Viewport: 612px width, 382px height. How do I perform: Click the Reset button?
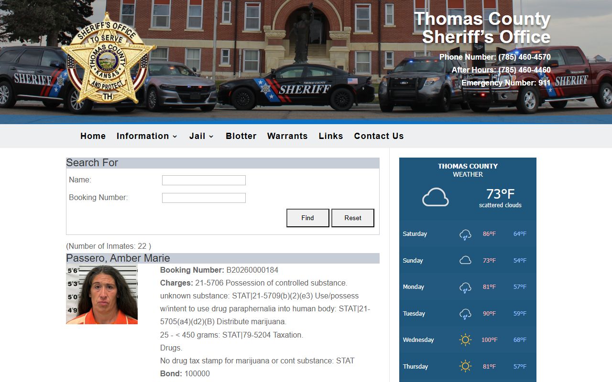coord(353,218)
